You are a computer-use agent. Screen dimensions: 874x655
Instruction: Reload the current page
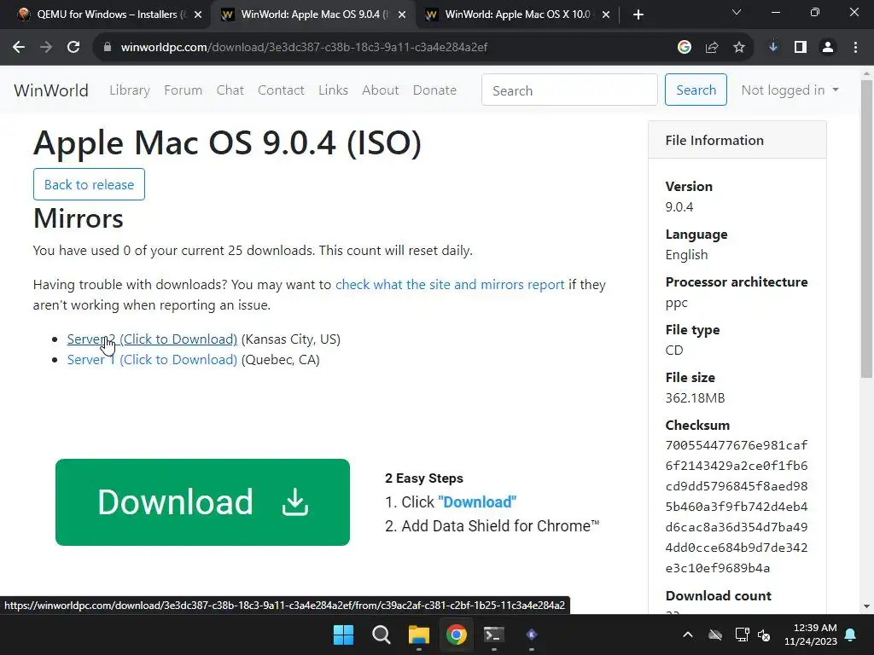click(x=73, y=48)
